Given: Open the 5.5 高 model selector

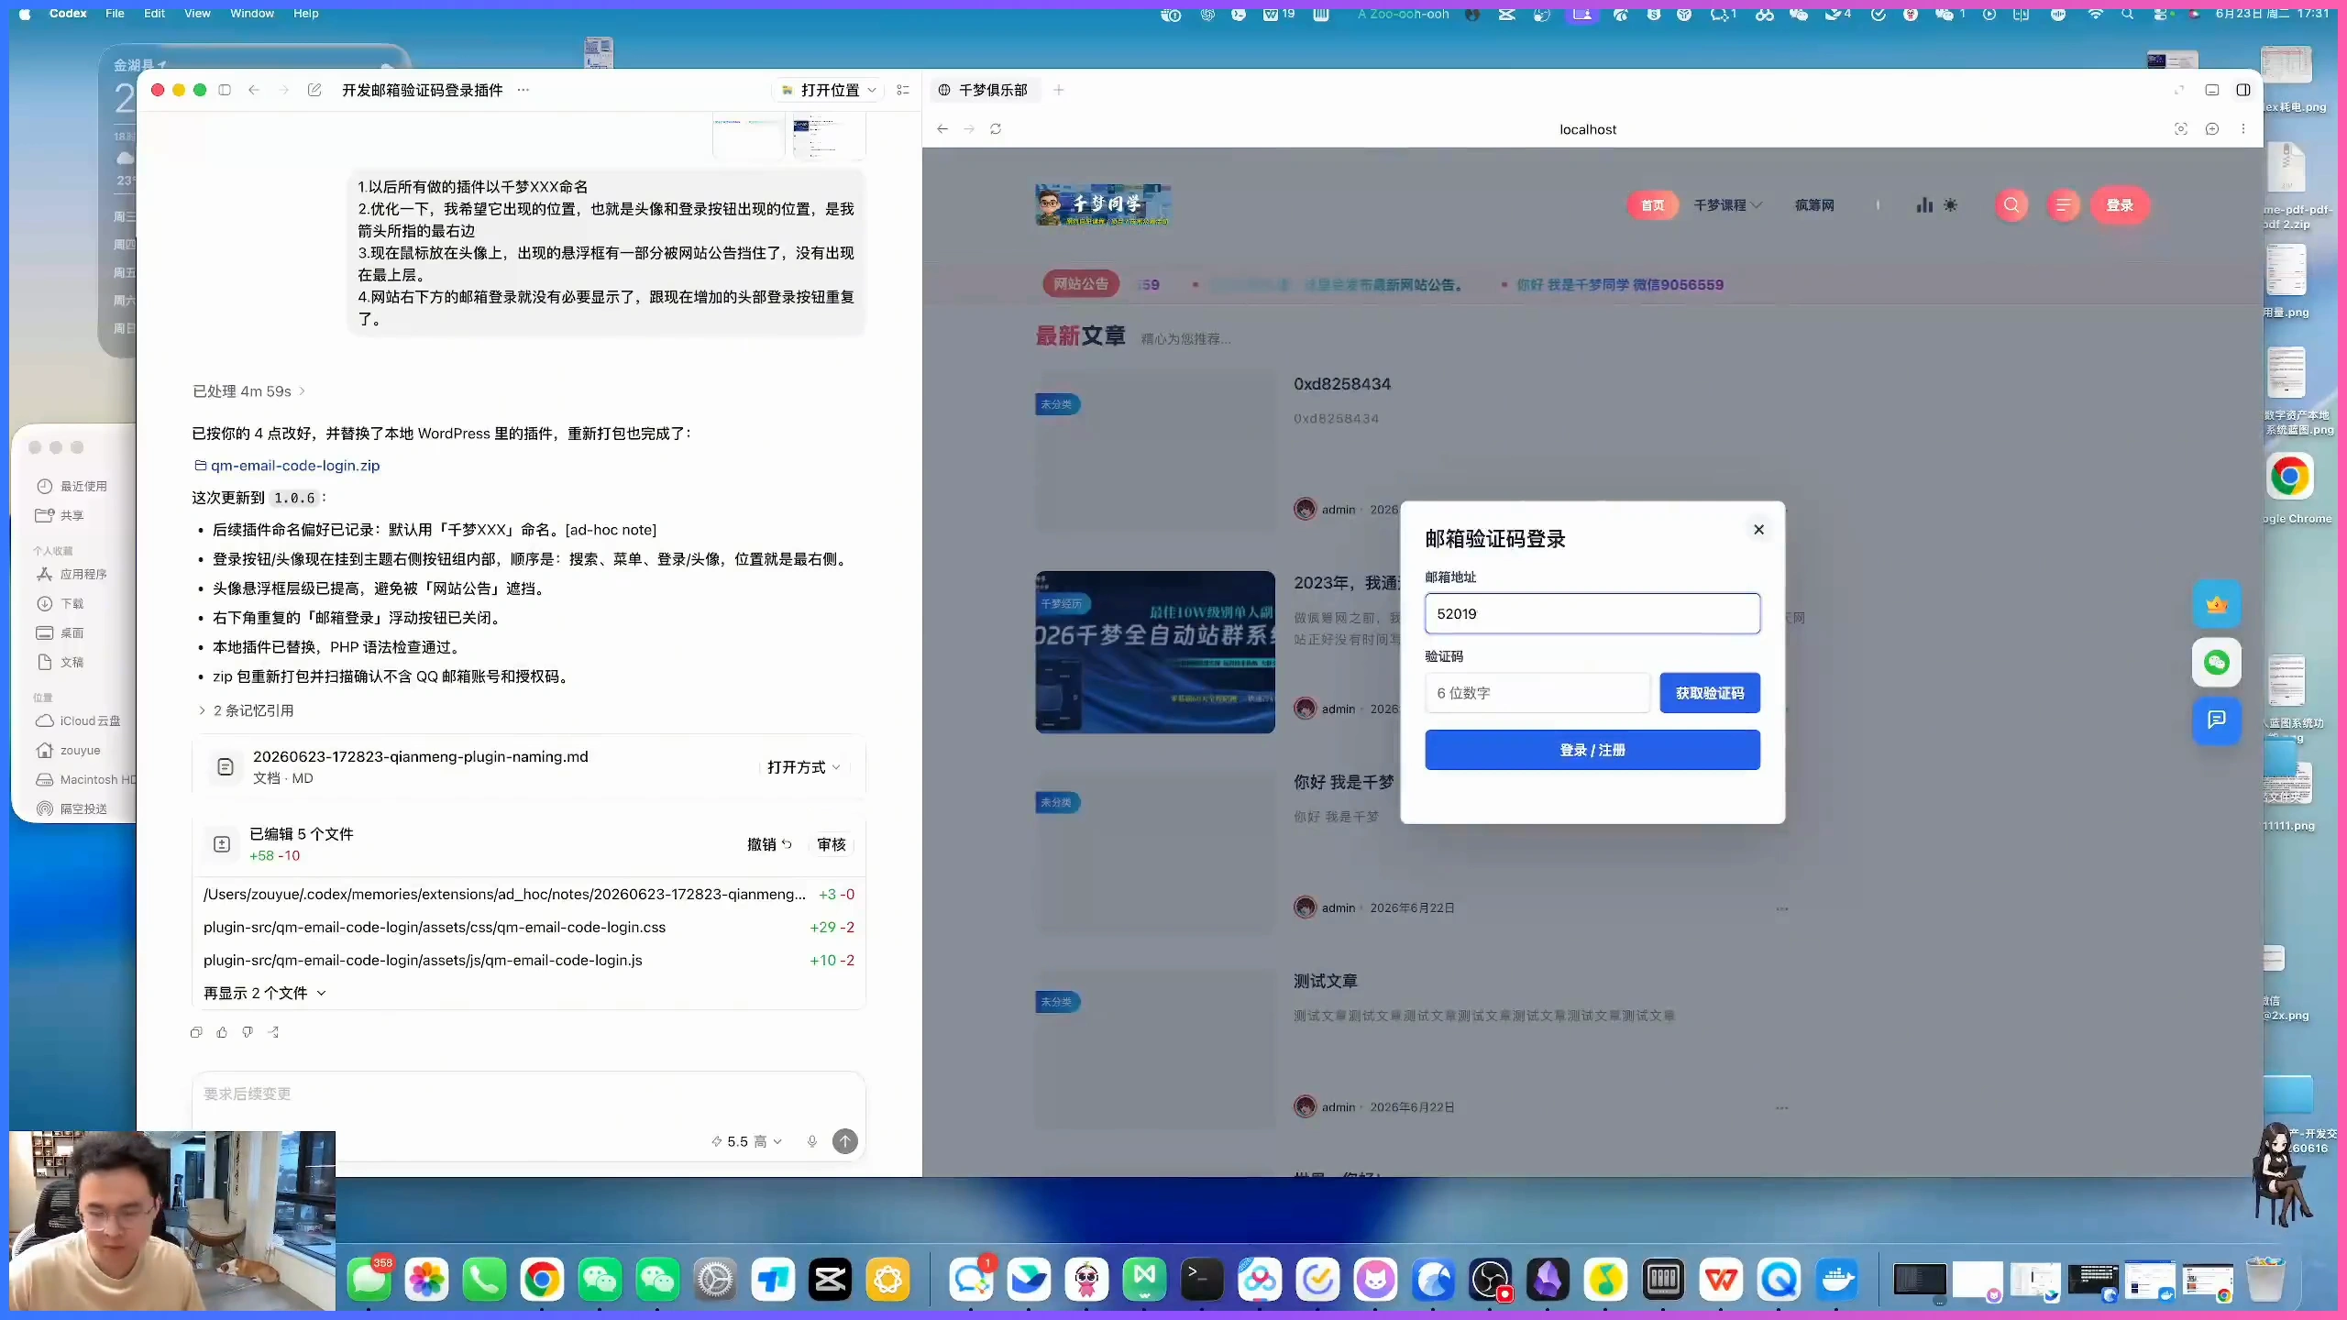Looking at the screenshot, I should pos(746,1141).
